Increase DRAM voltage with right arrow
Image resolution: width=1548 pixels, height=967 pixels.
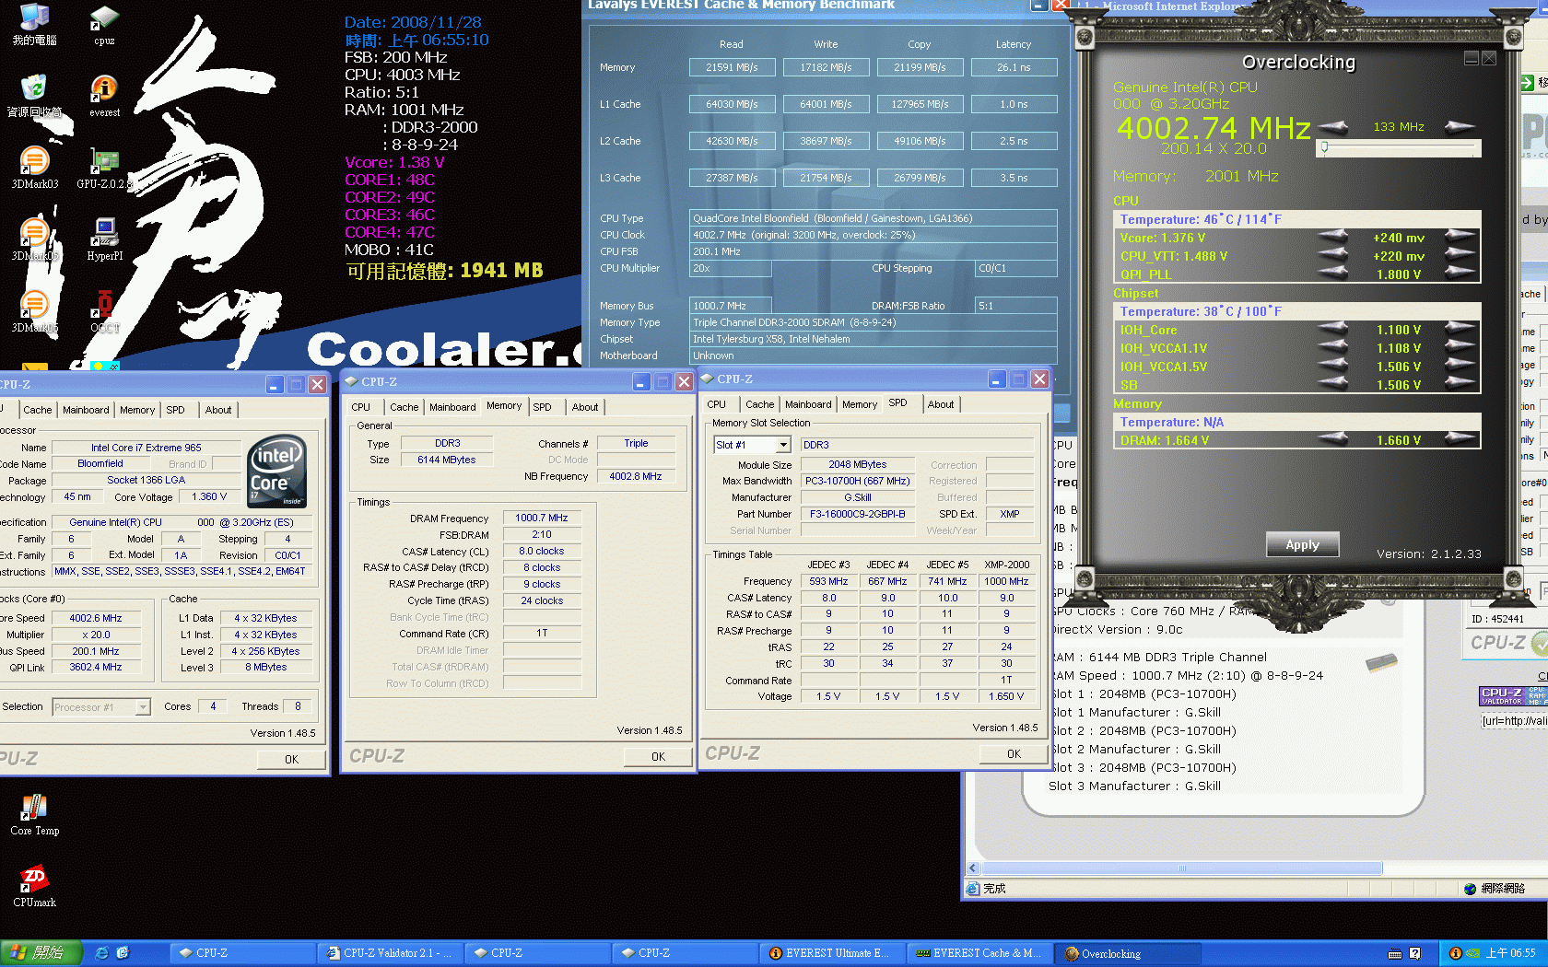click(x=1460, y=440)
